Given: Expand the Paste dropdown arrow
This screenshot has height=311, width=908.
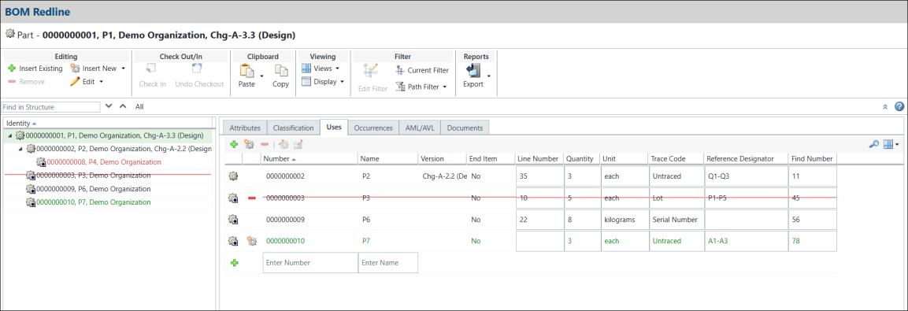Looking at the screenshot, I should [261, 76].
